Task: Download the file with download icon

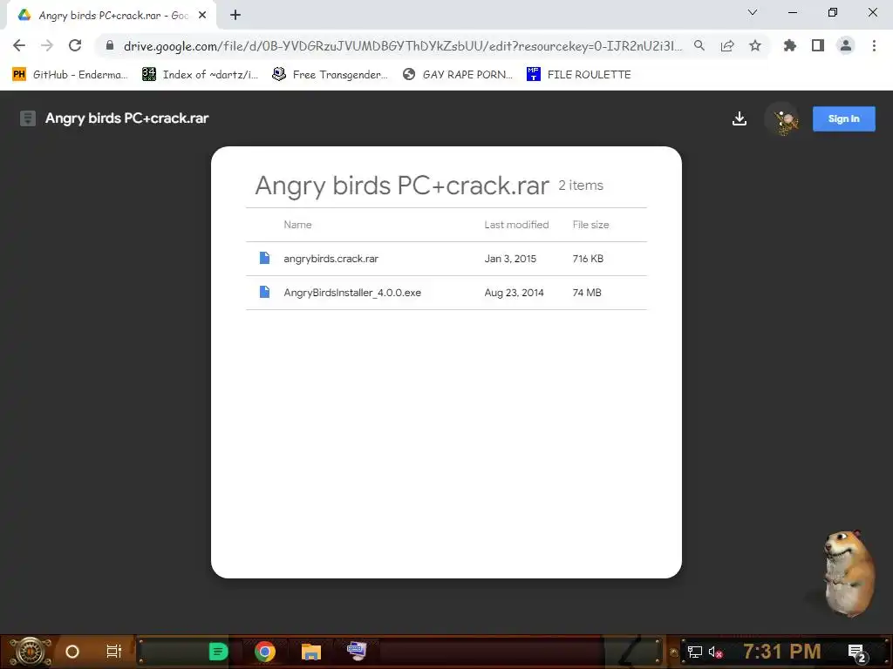Action: pos(740,118)
